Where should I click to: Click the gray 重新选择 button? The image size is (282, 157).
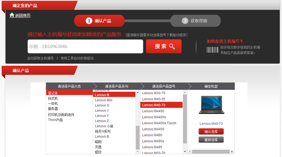pos(211,139)
